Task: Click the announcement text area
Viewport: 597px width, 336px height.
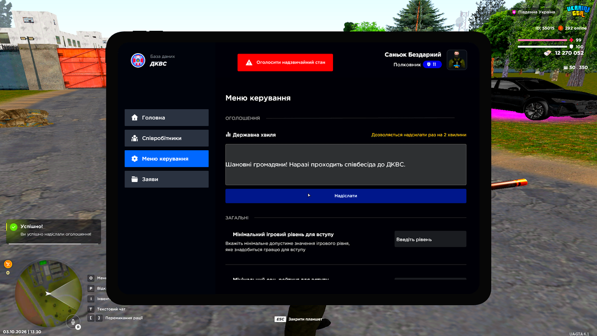Action: pyautogui.click(x=346, y=164)
